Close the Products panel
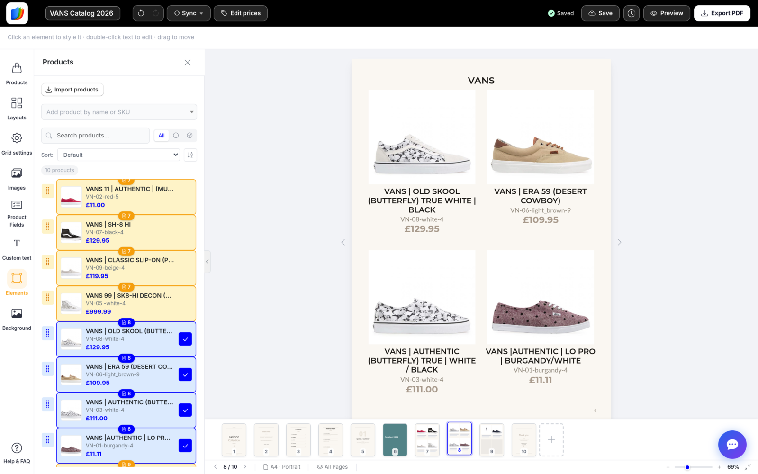This screenshot has height=474, width=758. tap(188, 63)
